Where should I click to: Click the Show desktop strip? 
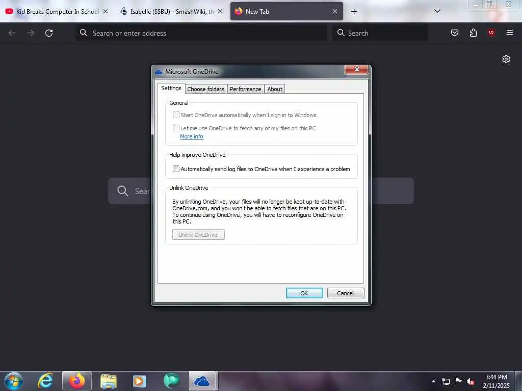click(x=518, y=381)
